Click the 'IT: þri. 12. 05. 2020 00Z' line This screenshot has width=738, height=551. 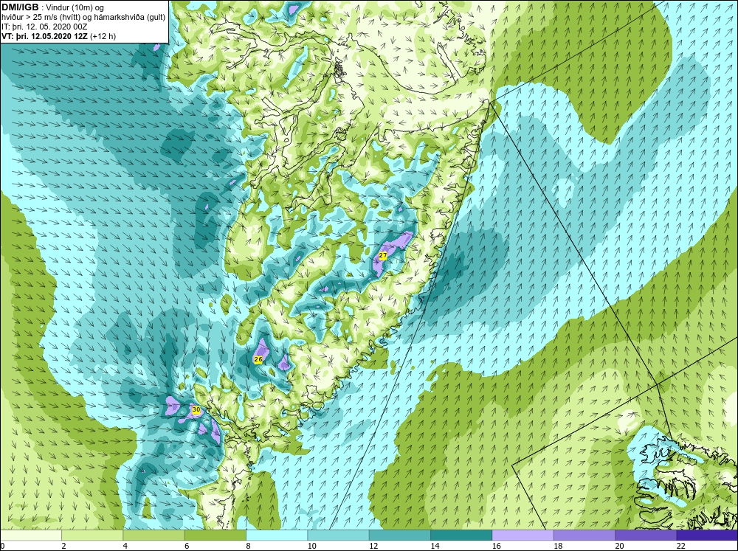point(44,27)
